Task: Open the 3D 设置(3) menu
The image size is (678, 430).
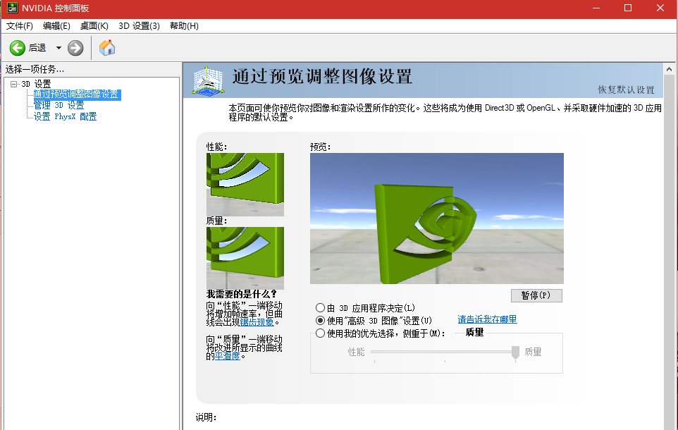Action: click(140, 26)
